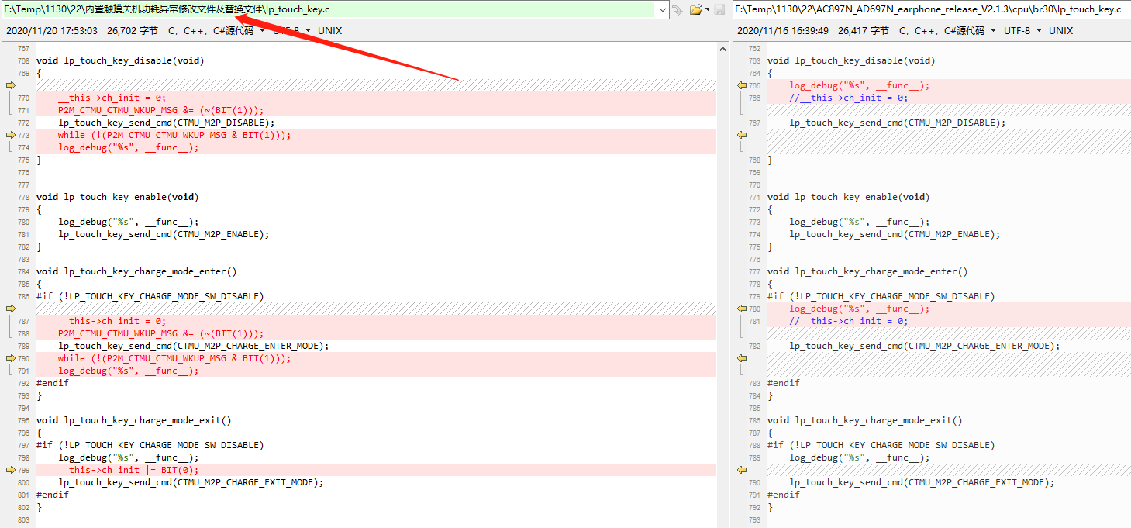Click right pane line 777 lp_touch_key_charge_mode_enter
Viewport: 1131px width, 528px height.
pyautogui.click(x=867, y=271)
